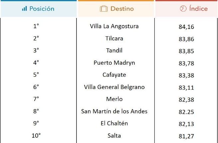Select the Salta destination
This screenshot has height=143, width=218.
point(114,136)
